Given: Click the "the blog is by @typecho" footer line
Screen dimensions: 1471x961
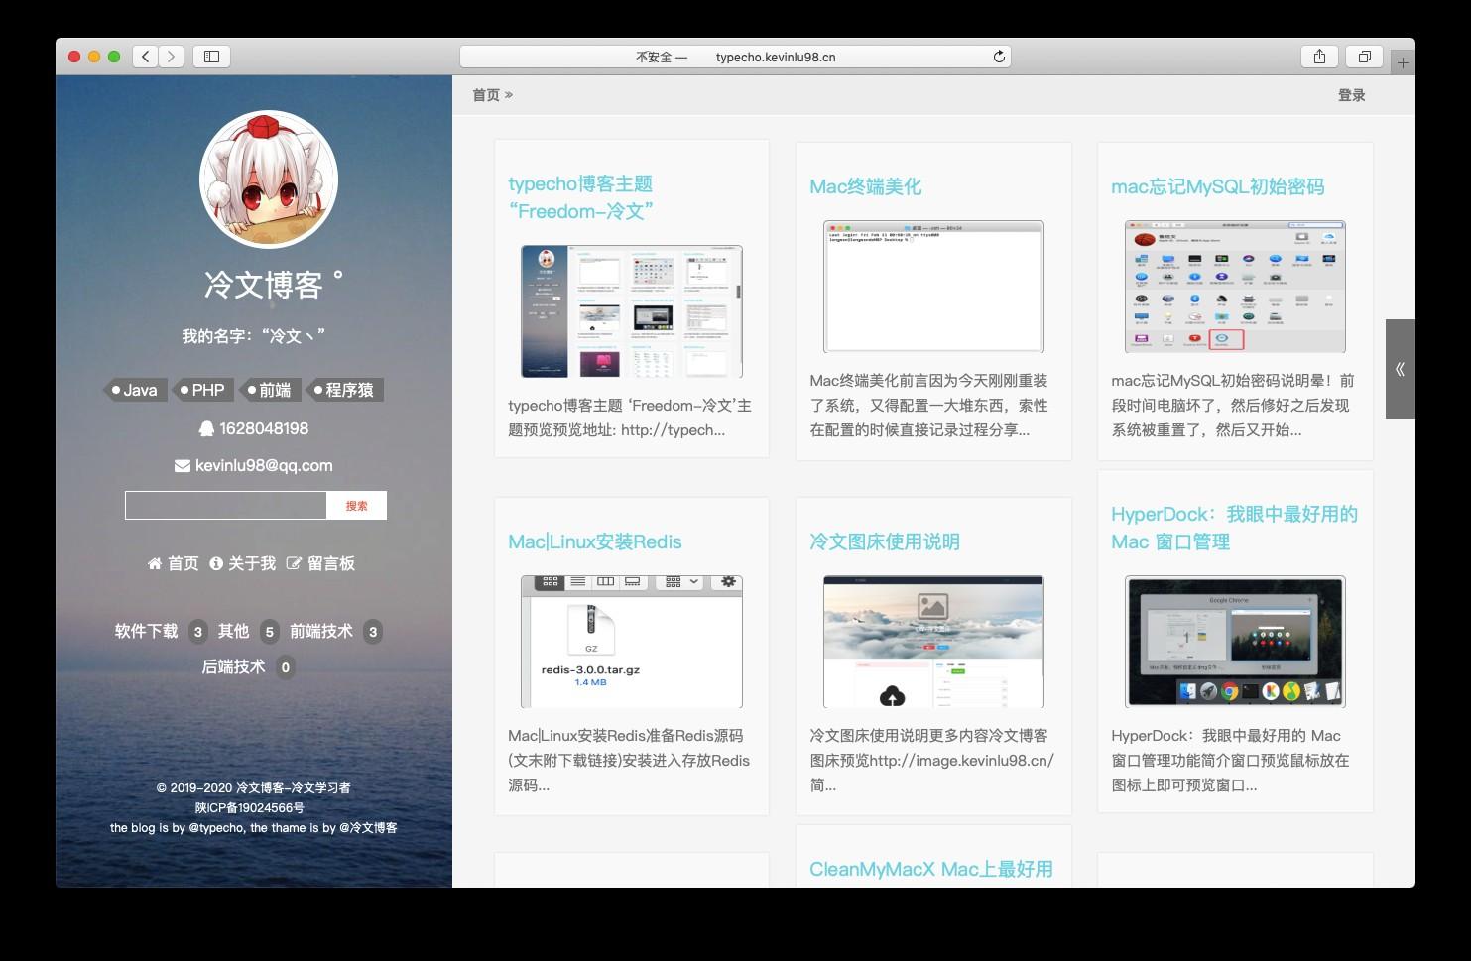Looking at the screenshot, I should coord(253,827).
